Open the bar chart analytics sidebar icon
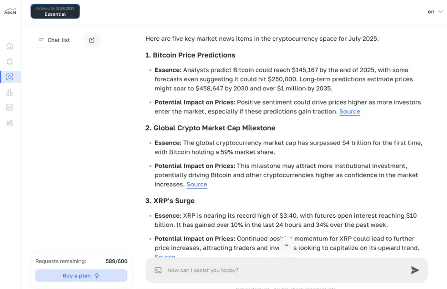447x289 pixels. coord(10,92)
